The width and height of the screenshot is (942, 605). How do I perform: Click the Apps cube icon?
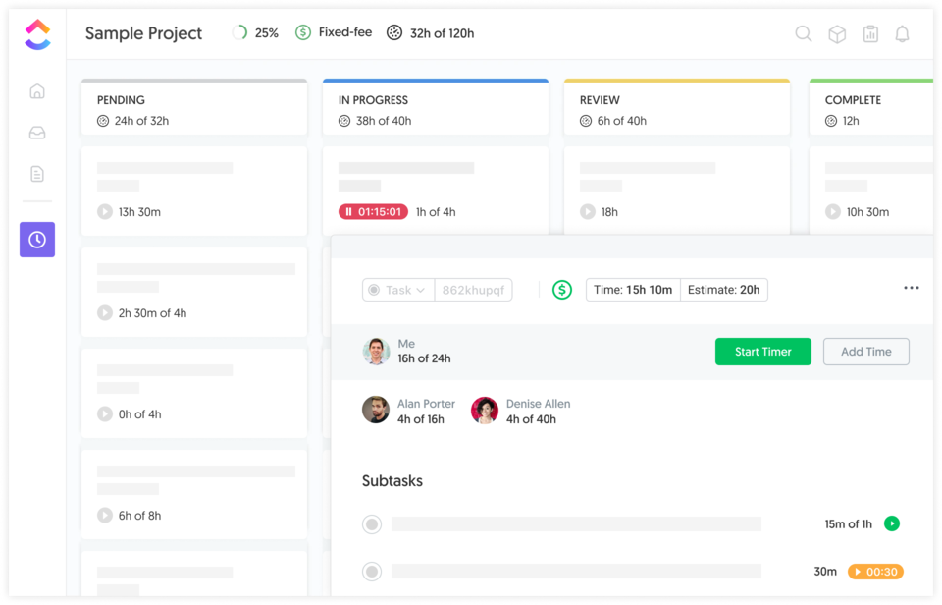836,33
